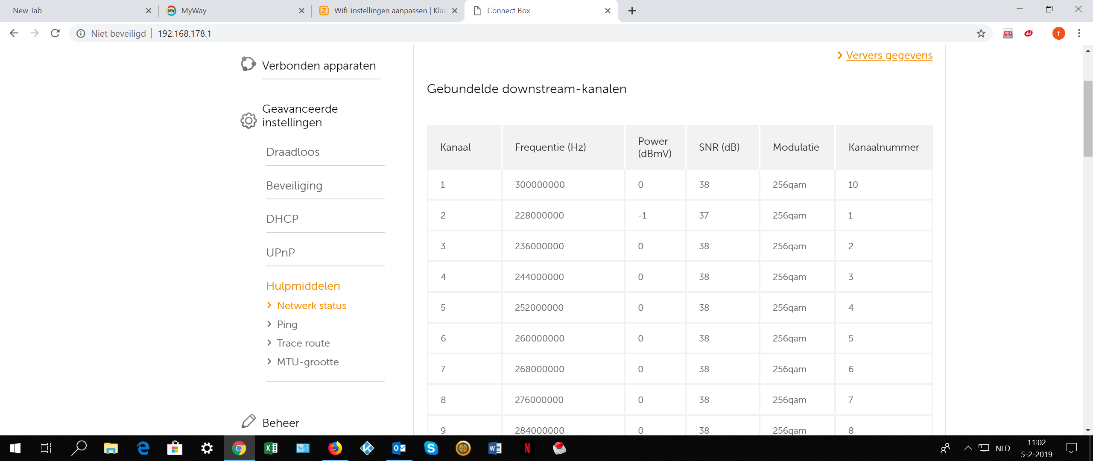
Task: Expand the Beveiliging settings section
Action: (x=294, y=186)
